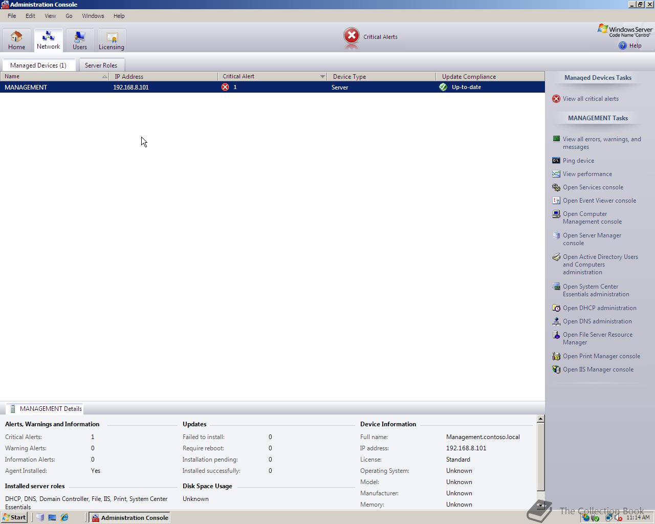Click the Help question mark icon
The height and width of the screenshot is (524, 655).
(x=622, y=46)
